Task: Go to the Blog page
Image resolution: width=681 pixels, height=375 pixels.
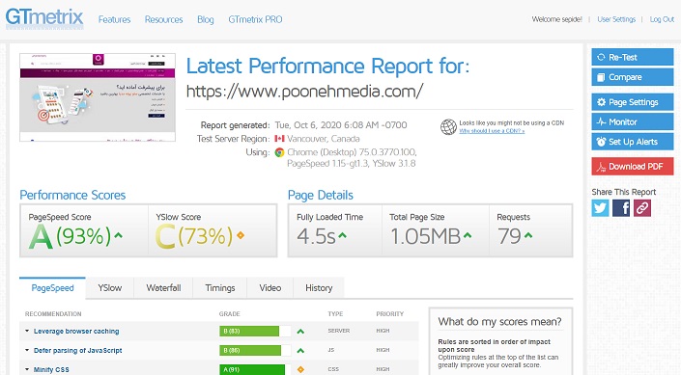Action: point(206,19)
